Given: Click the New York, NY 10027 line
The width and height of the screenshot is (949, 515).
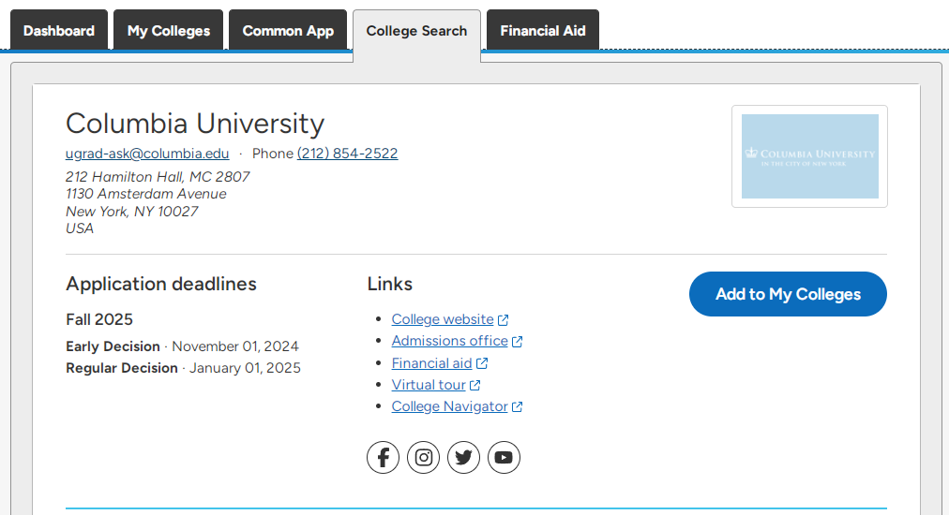Looking at the screenshot, I should click(x=132, y=212).
